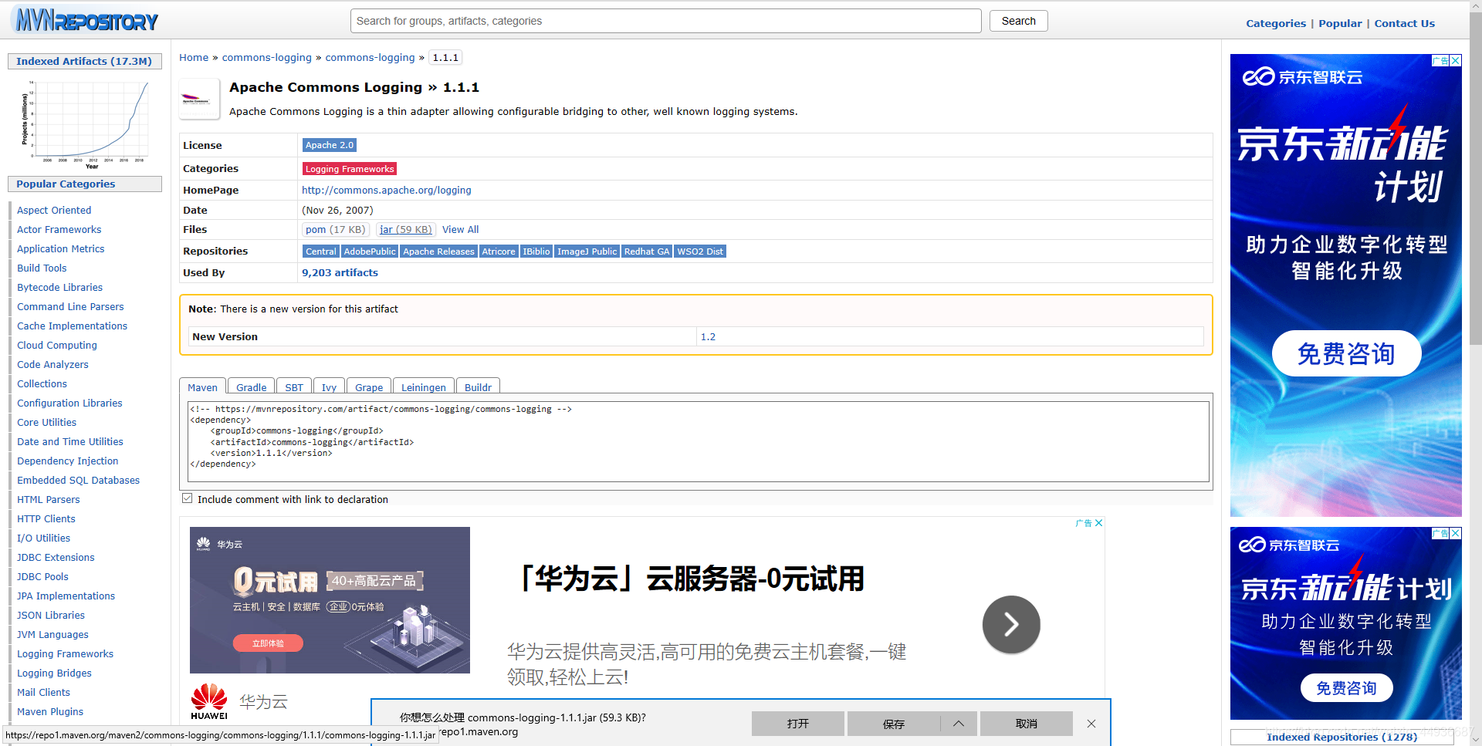The width and height of the screenshot is (1482, 746).
Task: Click the 1.1.1 version breadcrumb badge
Action: [445, 57]
